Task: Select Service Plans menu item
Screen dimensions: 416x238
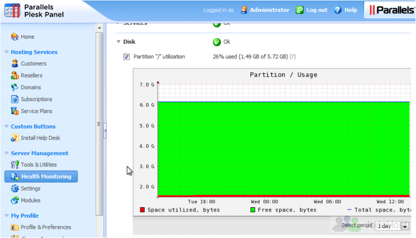Action: 36,111
